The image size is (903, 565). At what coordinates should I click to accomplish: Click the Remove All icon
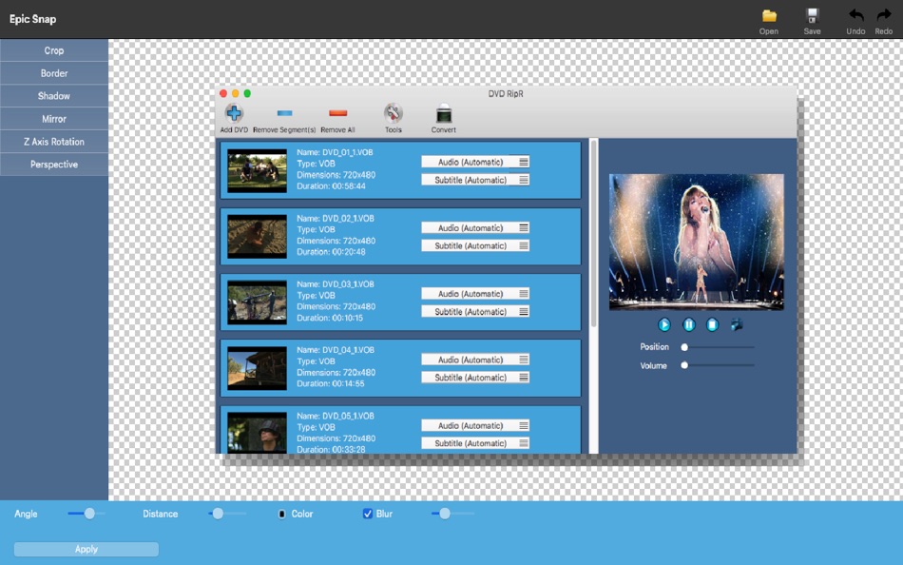[x=338, y=115]
